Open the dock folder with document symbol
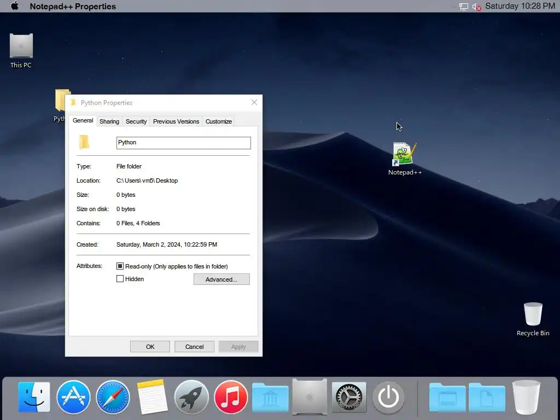This screenshot has height=420, width=560. coord(487,398)
